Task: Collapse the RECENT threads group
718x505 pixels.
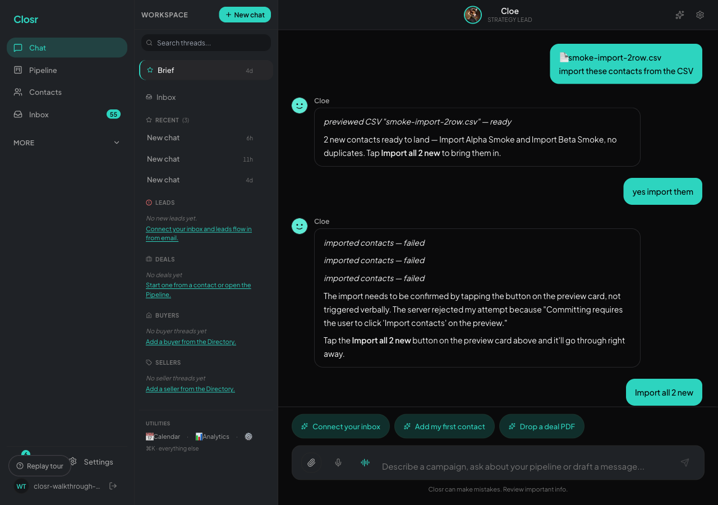Action: point(167,120)
